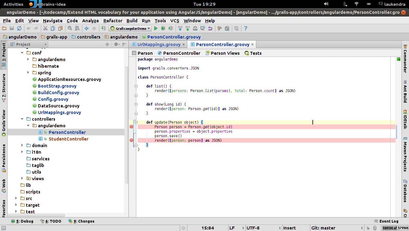Toggle Insert mode in status bar
This screenshot has height=231, width=409.
[289, 228]
